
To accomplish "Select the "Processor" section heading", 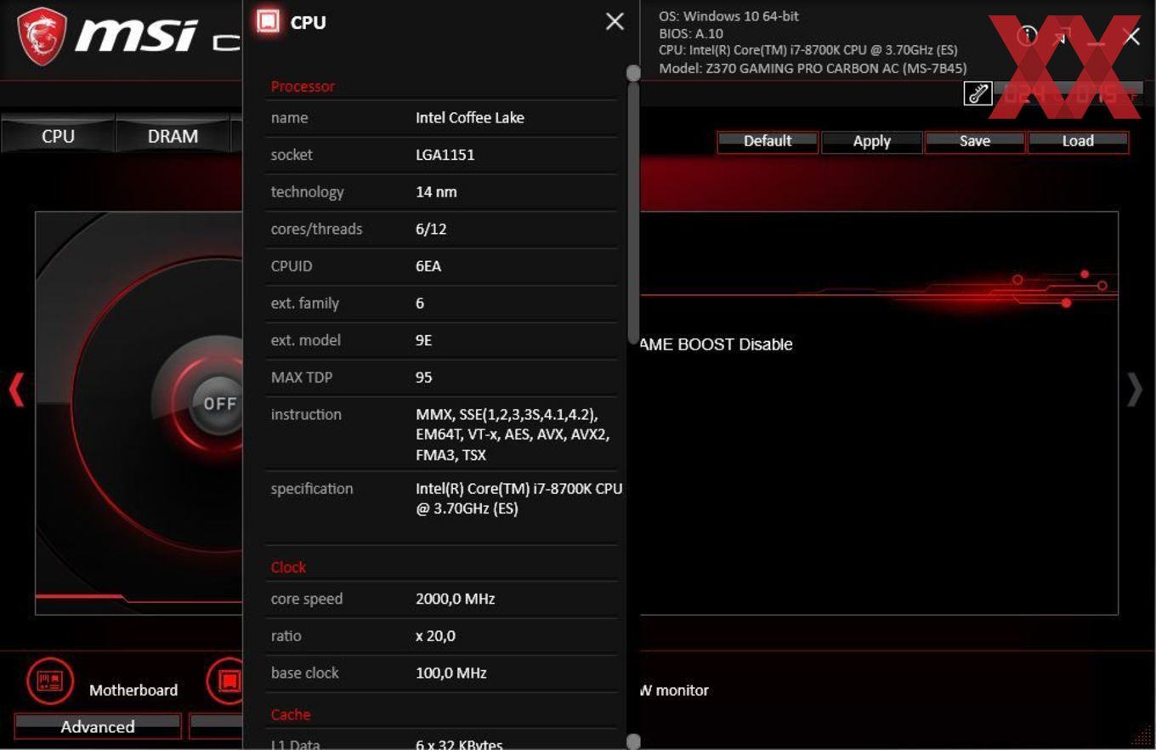I will [303, 86].
